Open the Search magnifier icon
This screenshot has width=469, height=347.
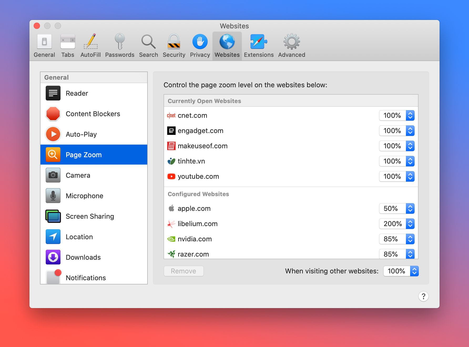pyautogui.click(x=148, y=42)
